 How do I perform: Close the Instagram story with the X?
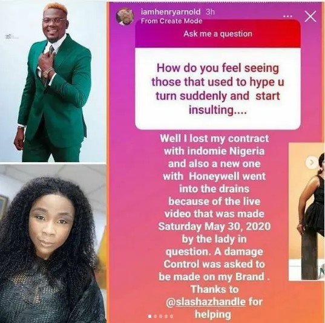310,16
